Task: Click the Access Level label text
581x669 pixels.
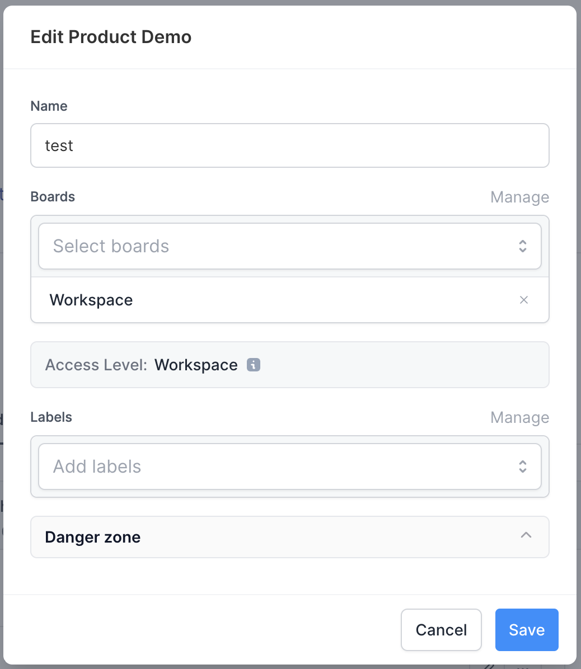Action: point(96,365)
